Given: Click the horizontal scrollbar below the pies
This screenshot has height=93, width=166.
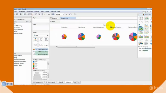Looking at the screenshot, I should [x=76, y=47].
